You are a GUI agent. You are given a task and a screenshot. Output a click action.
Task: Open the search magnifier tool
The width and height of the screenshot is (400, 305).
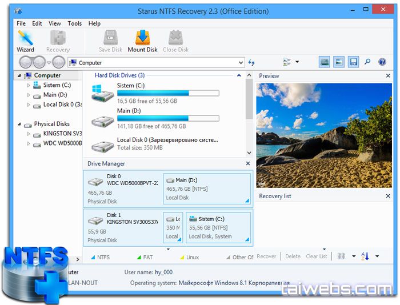(x=367, y=62)
